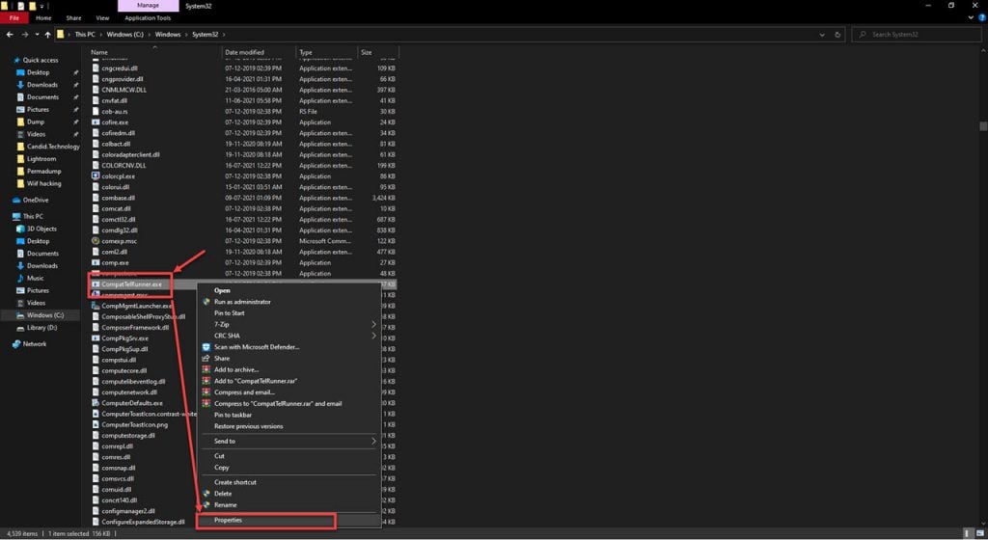Go up one folder level arrow
This screenshot has width=988, height=540.
[47, 35]
